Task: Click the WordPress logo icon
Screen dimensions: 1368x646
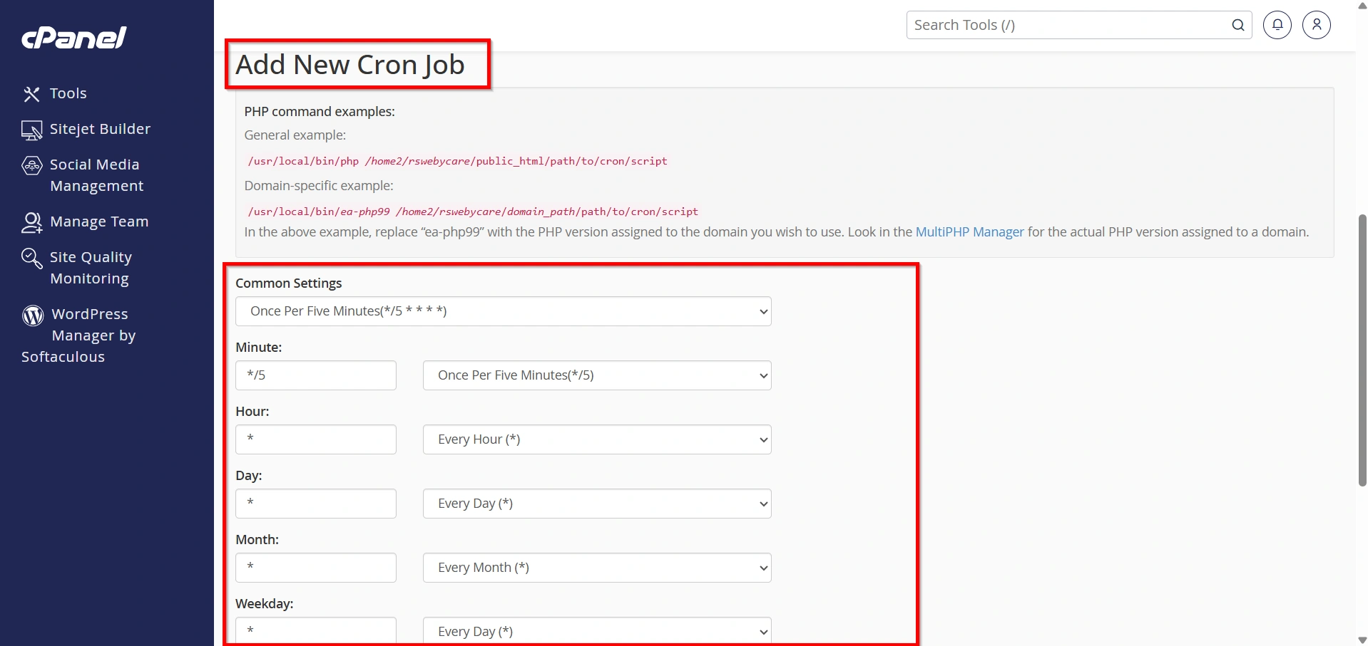Action: [x=33, y=315]
